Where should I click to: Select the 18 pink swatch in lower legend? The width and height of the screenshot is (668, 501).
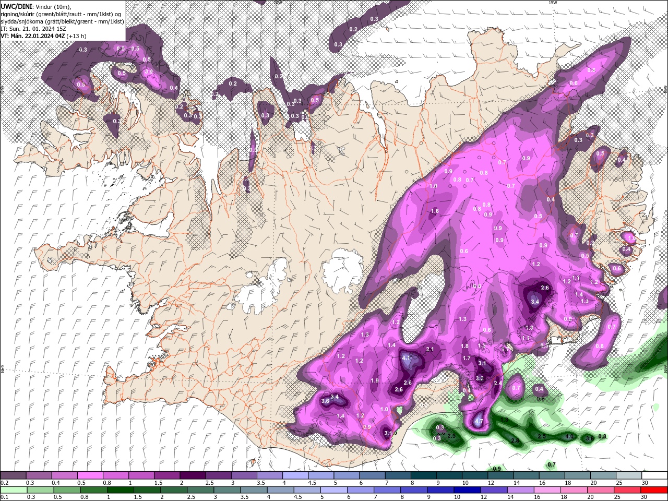pyautogui.click(x=574, y=490)
